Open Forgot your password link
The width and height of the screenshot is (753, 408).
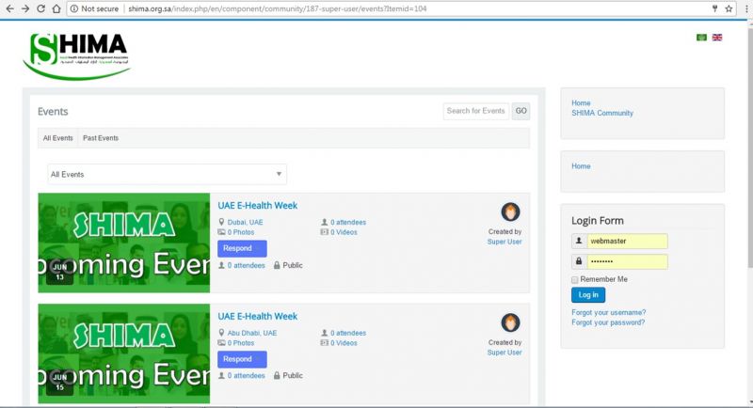[x=608, y=322]
